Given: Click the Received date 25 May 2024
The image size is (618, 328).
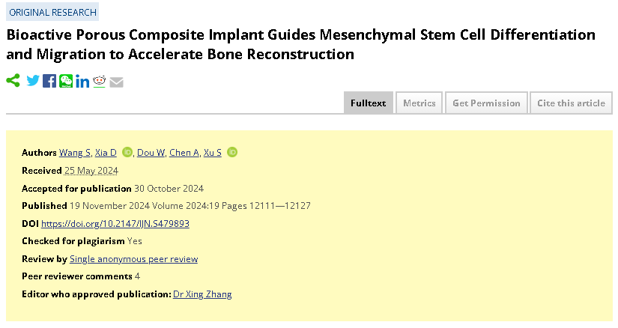Looking at the screenshot, I should coord(91,171).
